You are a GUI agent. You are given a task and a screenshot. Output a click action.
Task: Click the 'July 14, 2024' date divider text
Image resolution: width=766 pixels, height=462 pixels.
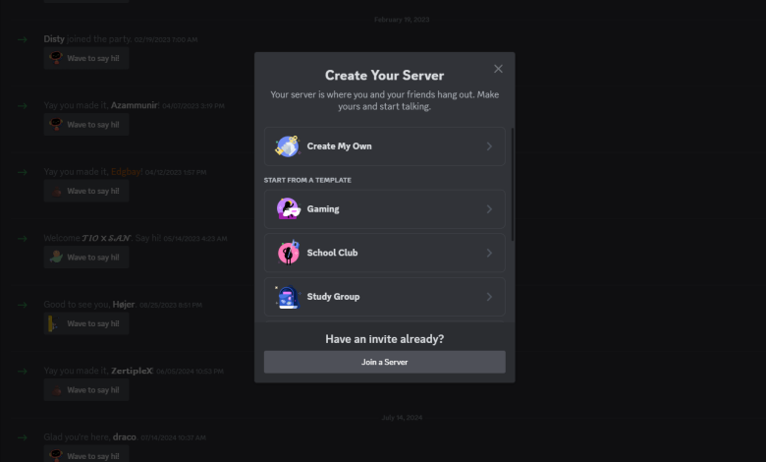tap(402, 418)
